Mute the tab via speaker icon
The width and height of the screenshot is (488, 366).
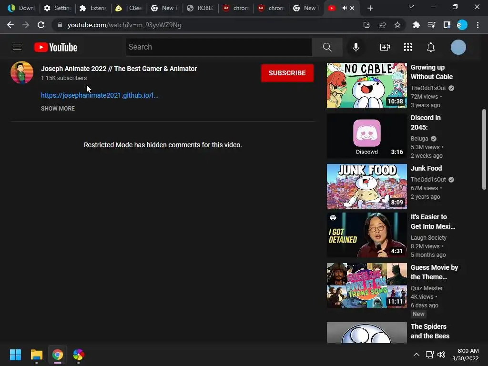click(345, 8)
